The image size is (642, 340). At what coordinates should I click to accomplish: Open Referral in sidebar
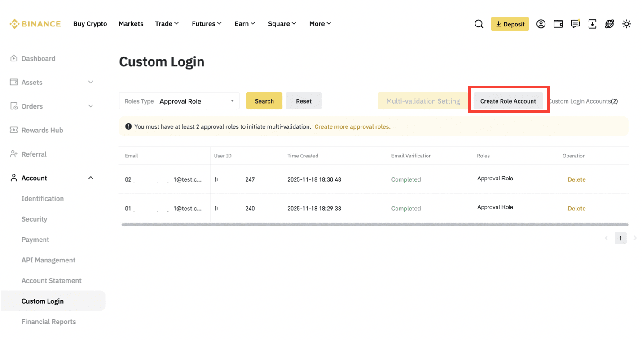(34, 154)
